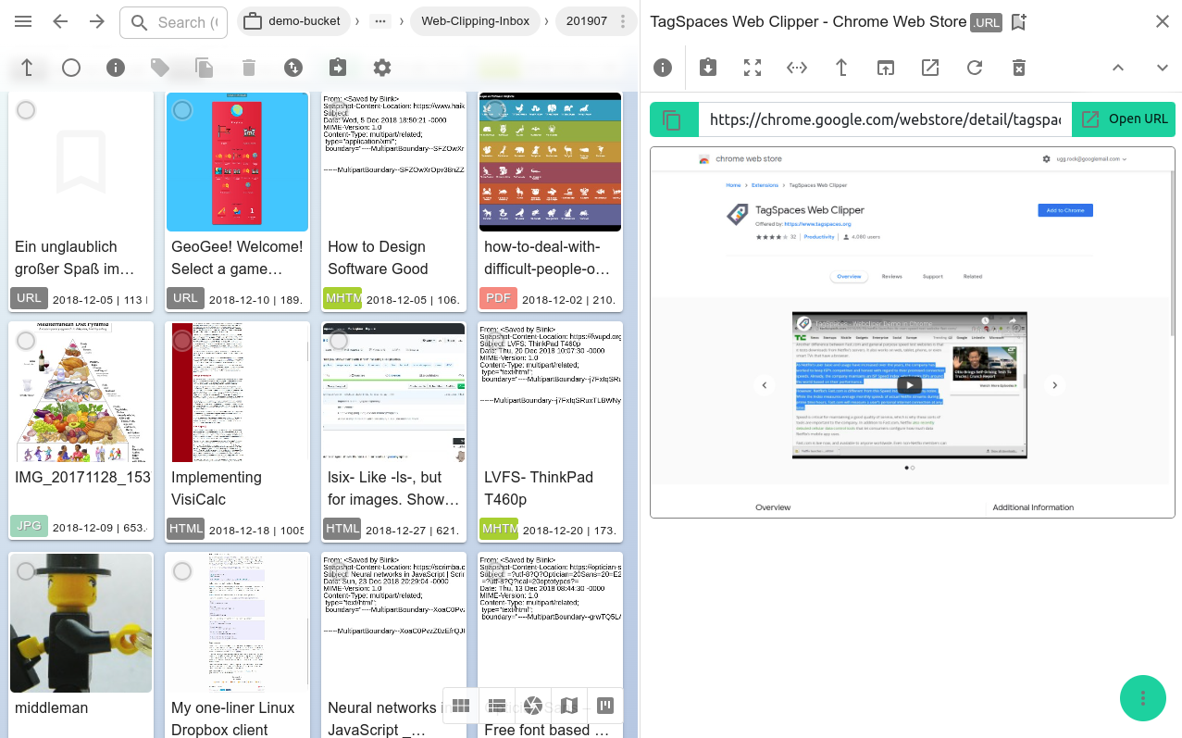Click the .URL extension tag in file title
The image size is (1182, 738).
[986, 23]
